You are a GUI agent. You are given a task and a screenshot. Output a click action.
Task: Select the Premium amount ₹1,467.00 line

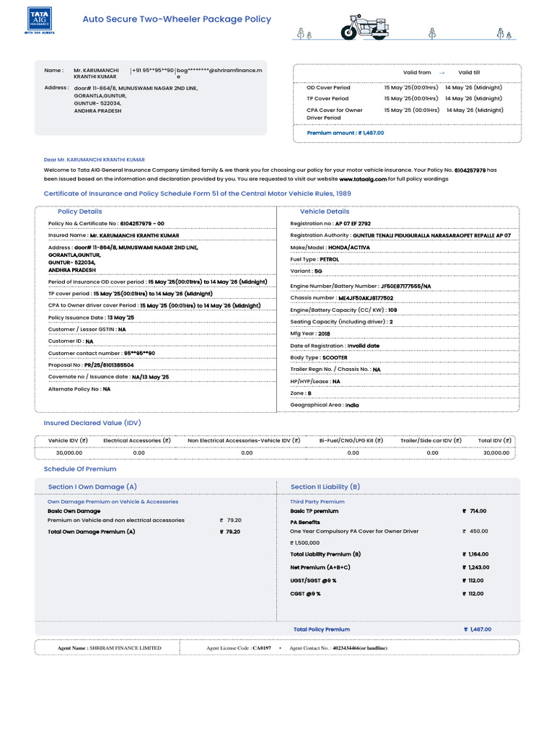346,133
